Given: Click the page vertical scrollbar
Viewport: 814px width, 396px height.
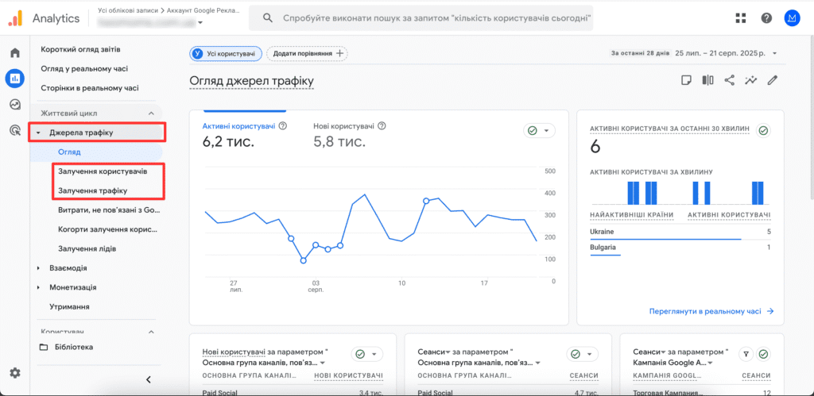Looking at the screenshot, I should tap(811, 119).
